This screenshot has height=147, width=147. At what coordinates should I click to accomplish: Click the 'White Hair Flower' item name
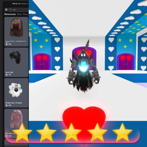click(x=14, y=103)
